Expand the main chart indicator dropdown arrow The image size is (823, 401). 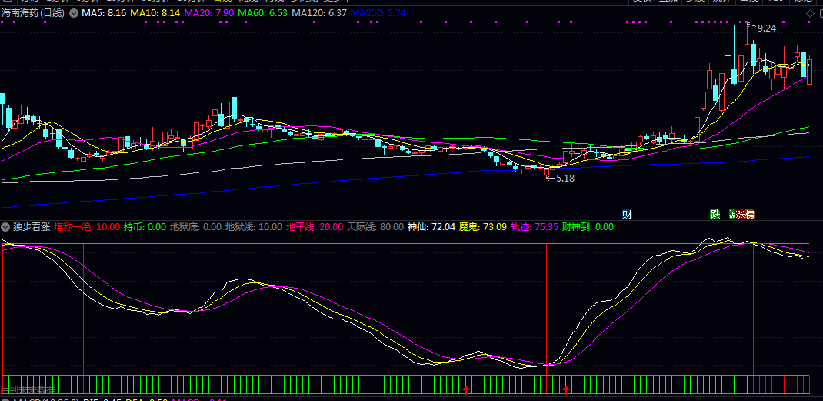(73, 14)
